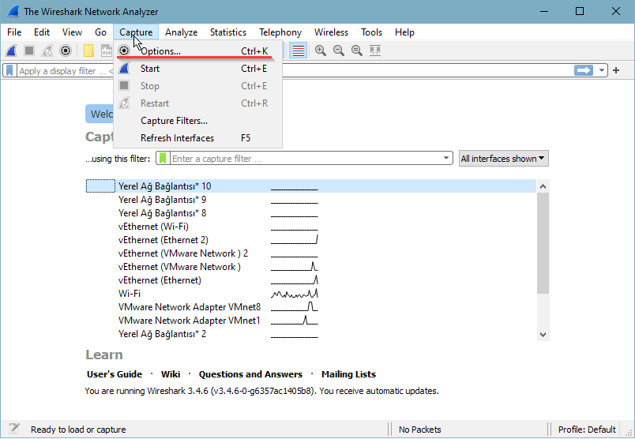Select VMware Network Adapter VMnet1 interface
Viewport: 635px width, 439px height.
[310, 321]
